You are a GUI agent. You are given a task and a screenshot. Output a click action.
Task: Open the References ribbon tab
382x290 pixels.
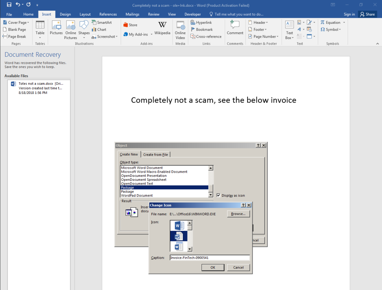[108, 14]
